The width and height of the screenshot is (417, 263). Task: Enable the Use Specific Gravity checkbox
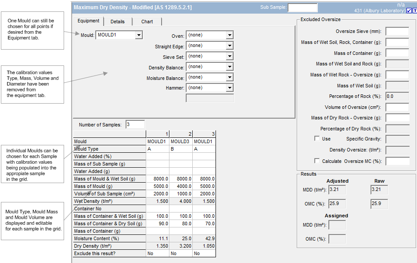coord(317,139)
